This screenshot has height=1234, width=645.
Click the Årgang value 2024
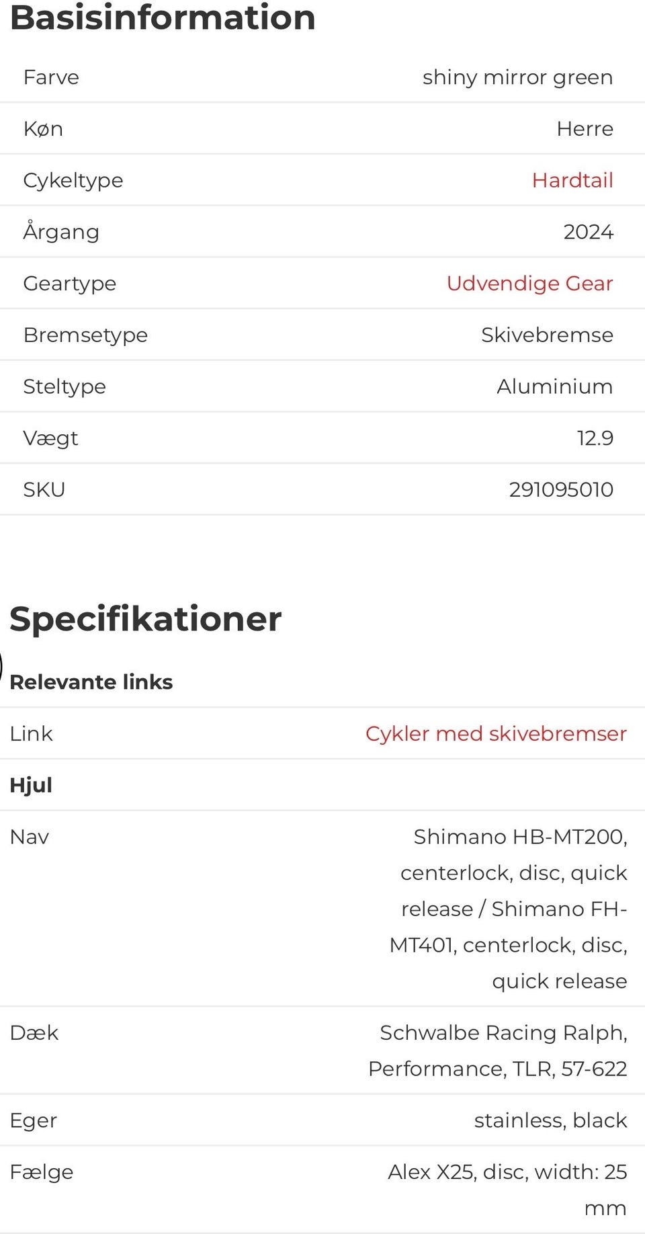pos(588,232)
